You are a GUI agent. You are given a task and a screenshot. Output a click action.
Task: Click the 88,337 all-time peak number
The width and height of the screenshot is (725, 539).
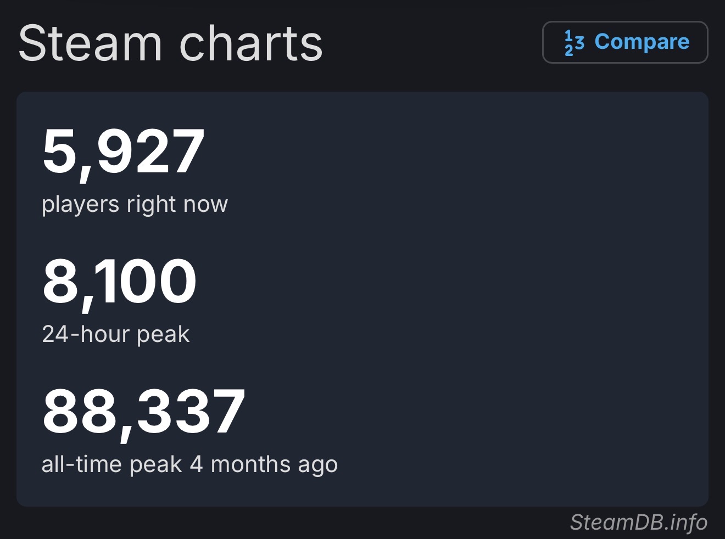144,413
